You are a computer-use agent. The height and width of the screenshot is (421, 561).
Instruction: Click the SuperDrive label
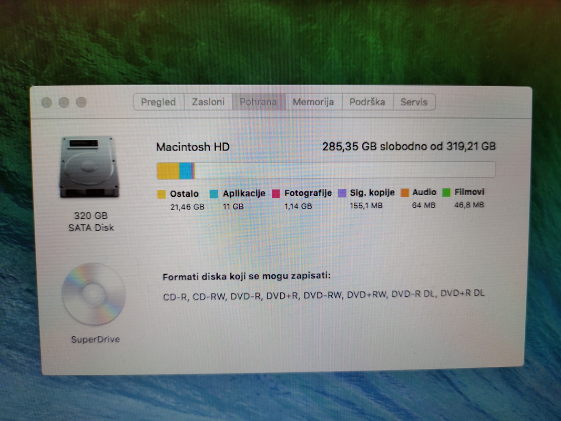(x=96, y=339)
